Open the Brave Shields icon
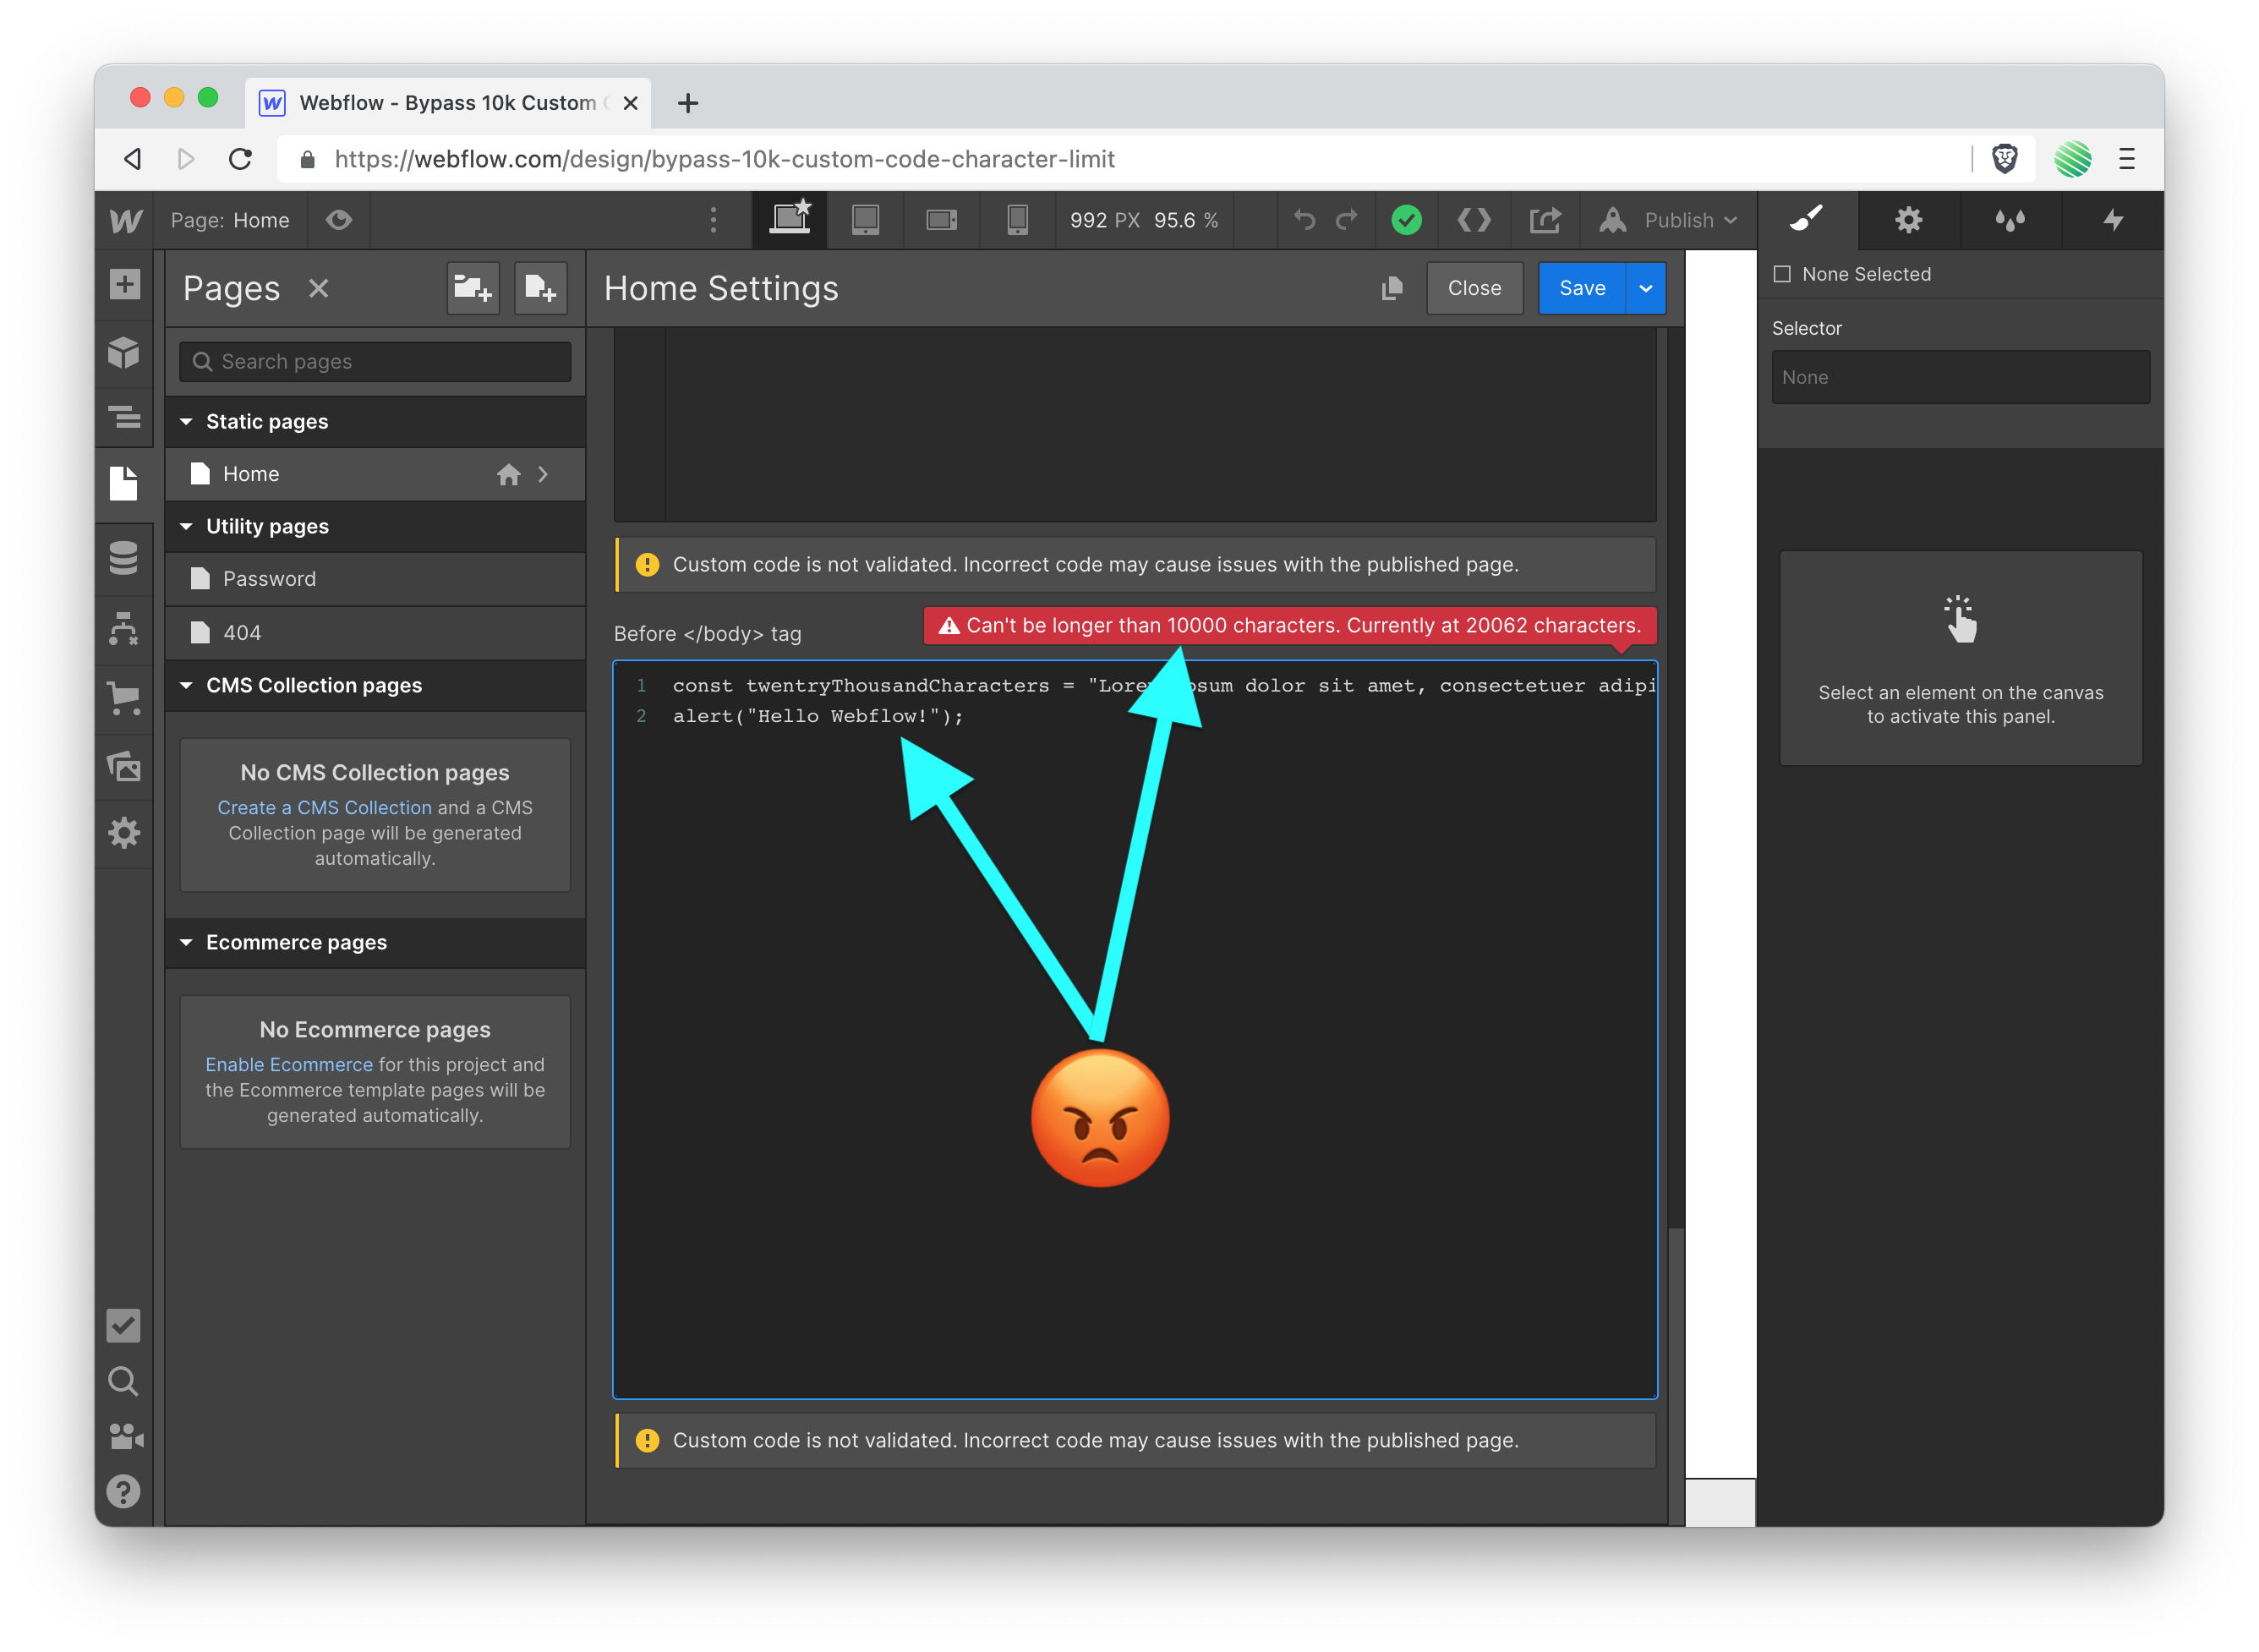 click(x=2005, y=158)
